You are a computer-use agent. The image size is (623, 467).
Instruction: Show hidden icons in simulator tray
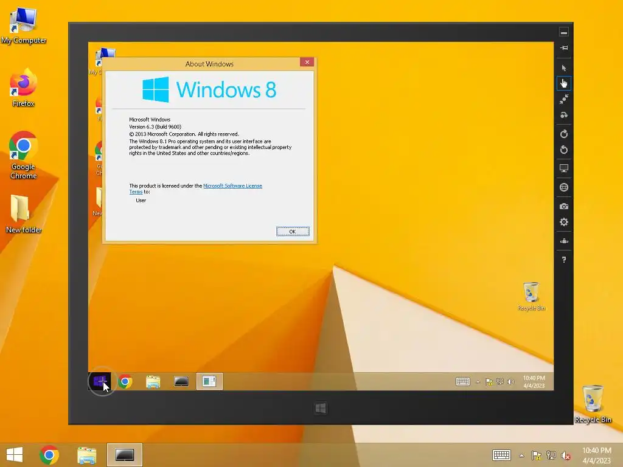coord(478,382)
